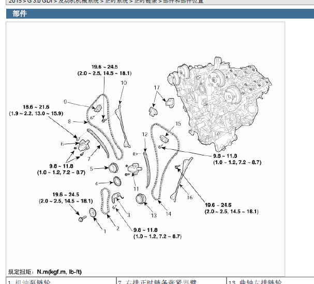This screenshot has width=314, height=284.
Task: Click part number 17 label in diagram
Action: (156, 88)
